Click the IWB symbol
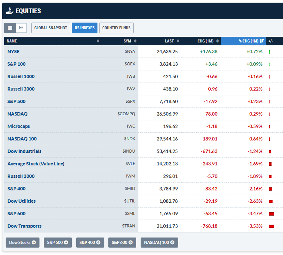 [x=131, y=76]
